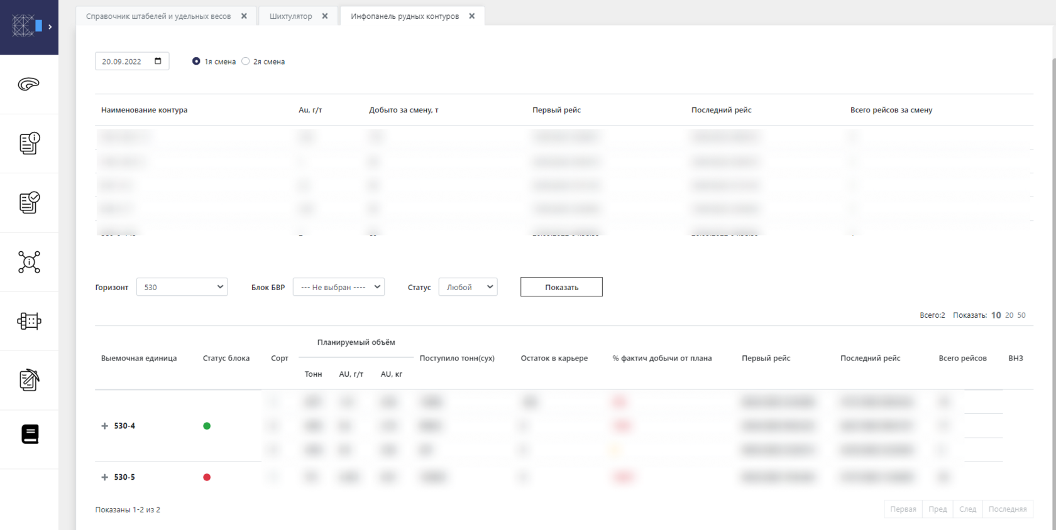The image size is (1056, 530).
Task: Open the network info nodes icon in sidebar
Action: pyautogui.click(x=29, y=262)
